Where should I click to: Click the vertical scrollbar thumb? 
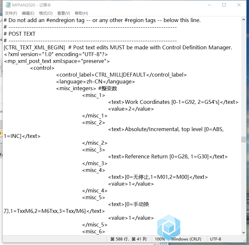[x=243, y=140]
